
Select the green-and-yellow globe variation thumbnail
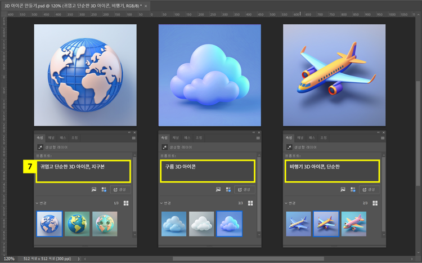click(77, 224)
